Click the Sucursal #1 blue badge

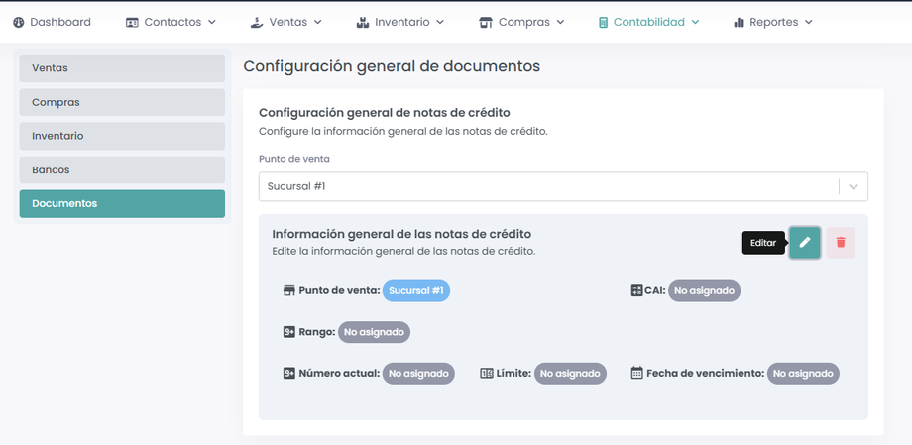pos(416,291)
